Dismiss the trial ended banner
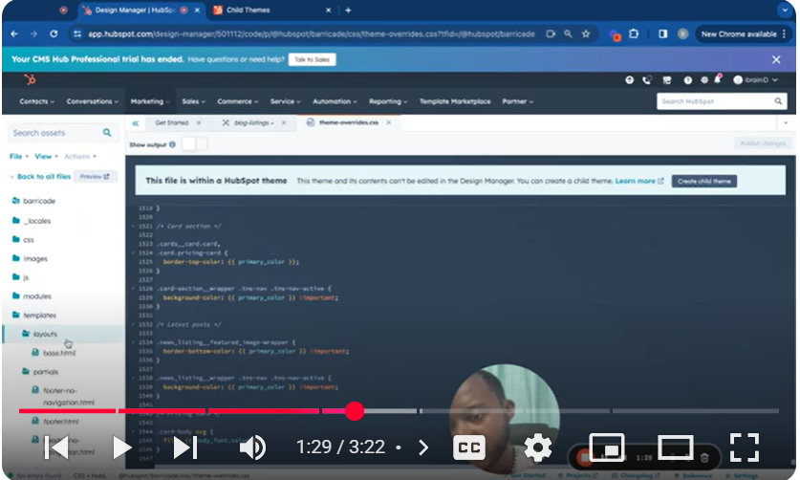Screen dimensions: 800x480 776,59
